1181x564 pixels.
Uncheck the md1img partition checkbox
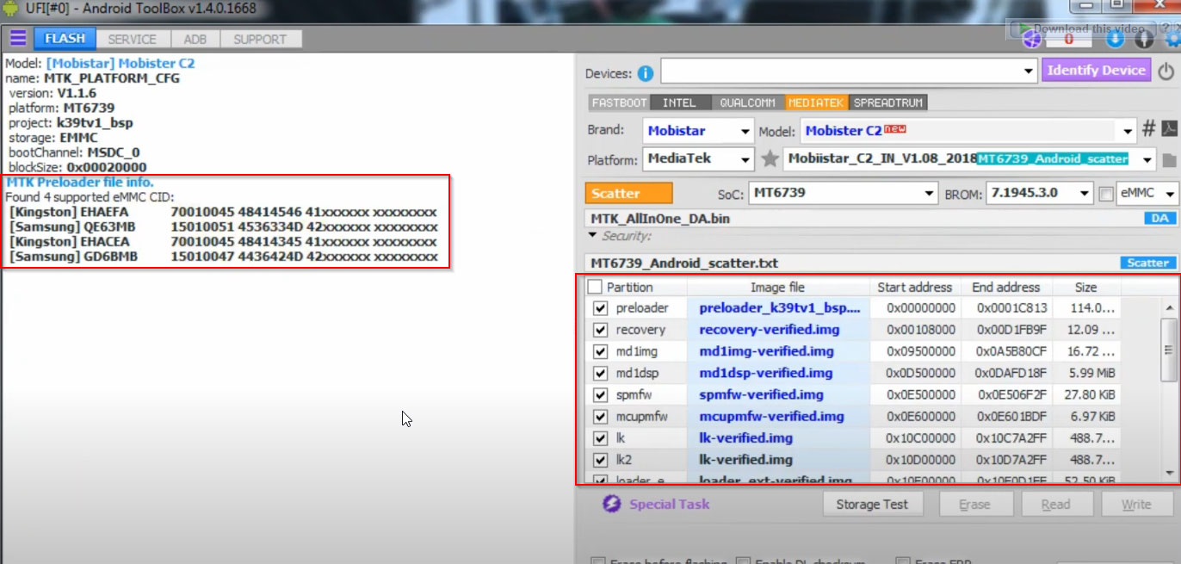[600, 351]
